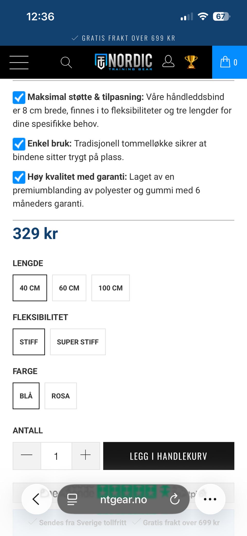Tap the search magnifier icon
The height and width of the screenshot is (536, 247).
tap(66, 62)
